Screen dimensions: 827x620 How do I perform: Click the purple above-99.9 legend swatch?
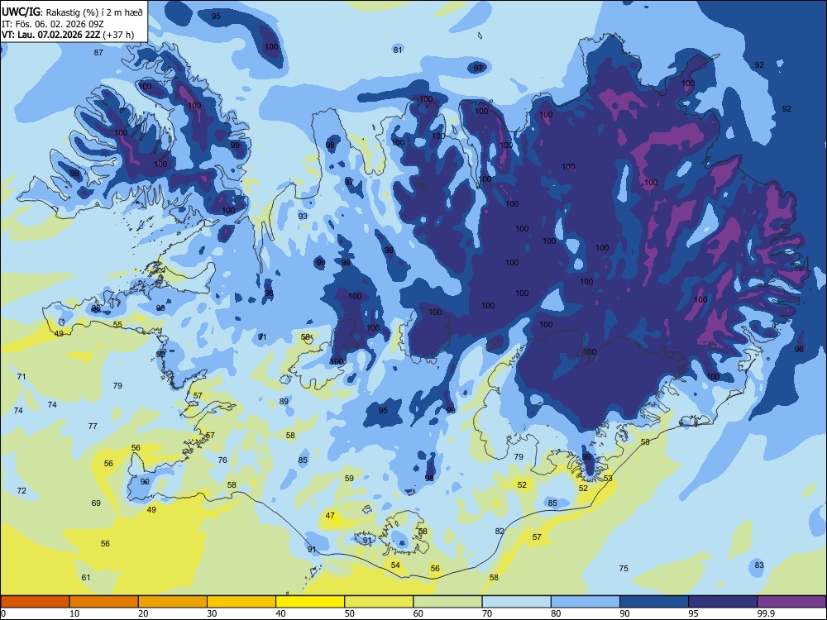coord(791,602)
